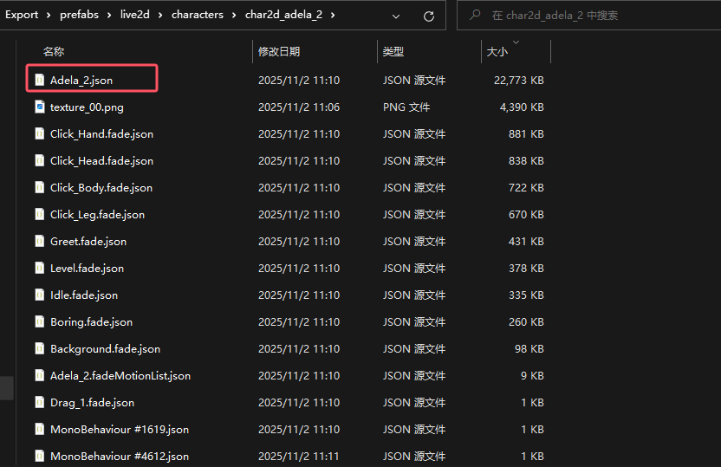721x467 pixels.
Task: Click the 2025/11/2 11:11 date cell
Action: (x=298, y=456)
